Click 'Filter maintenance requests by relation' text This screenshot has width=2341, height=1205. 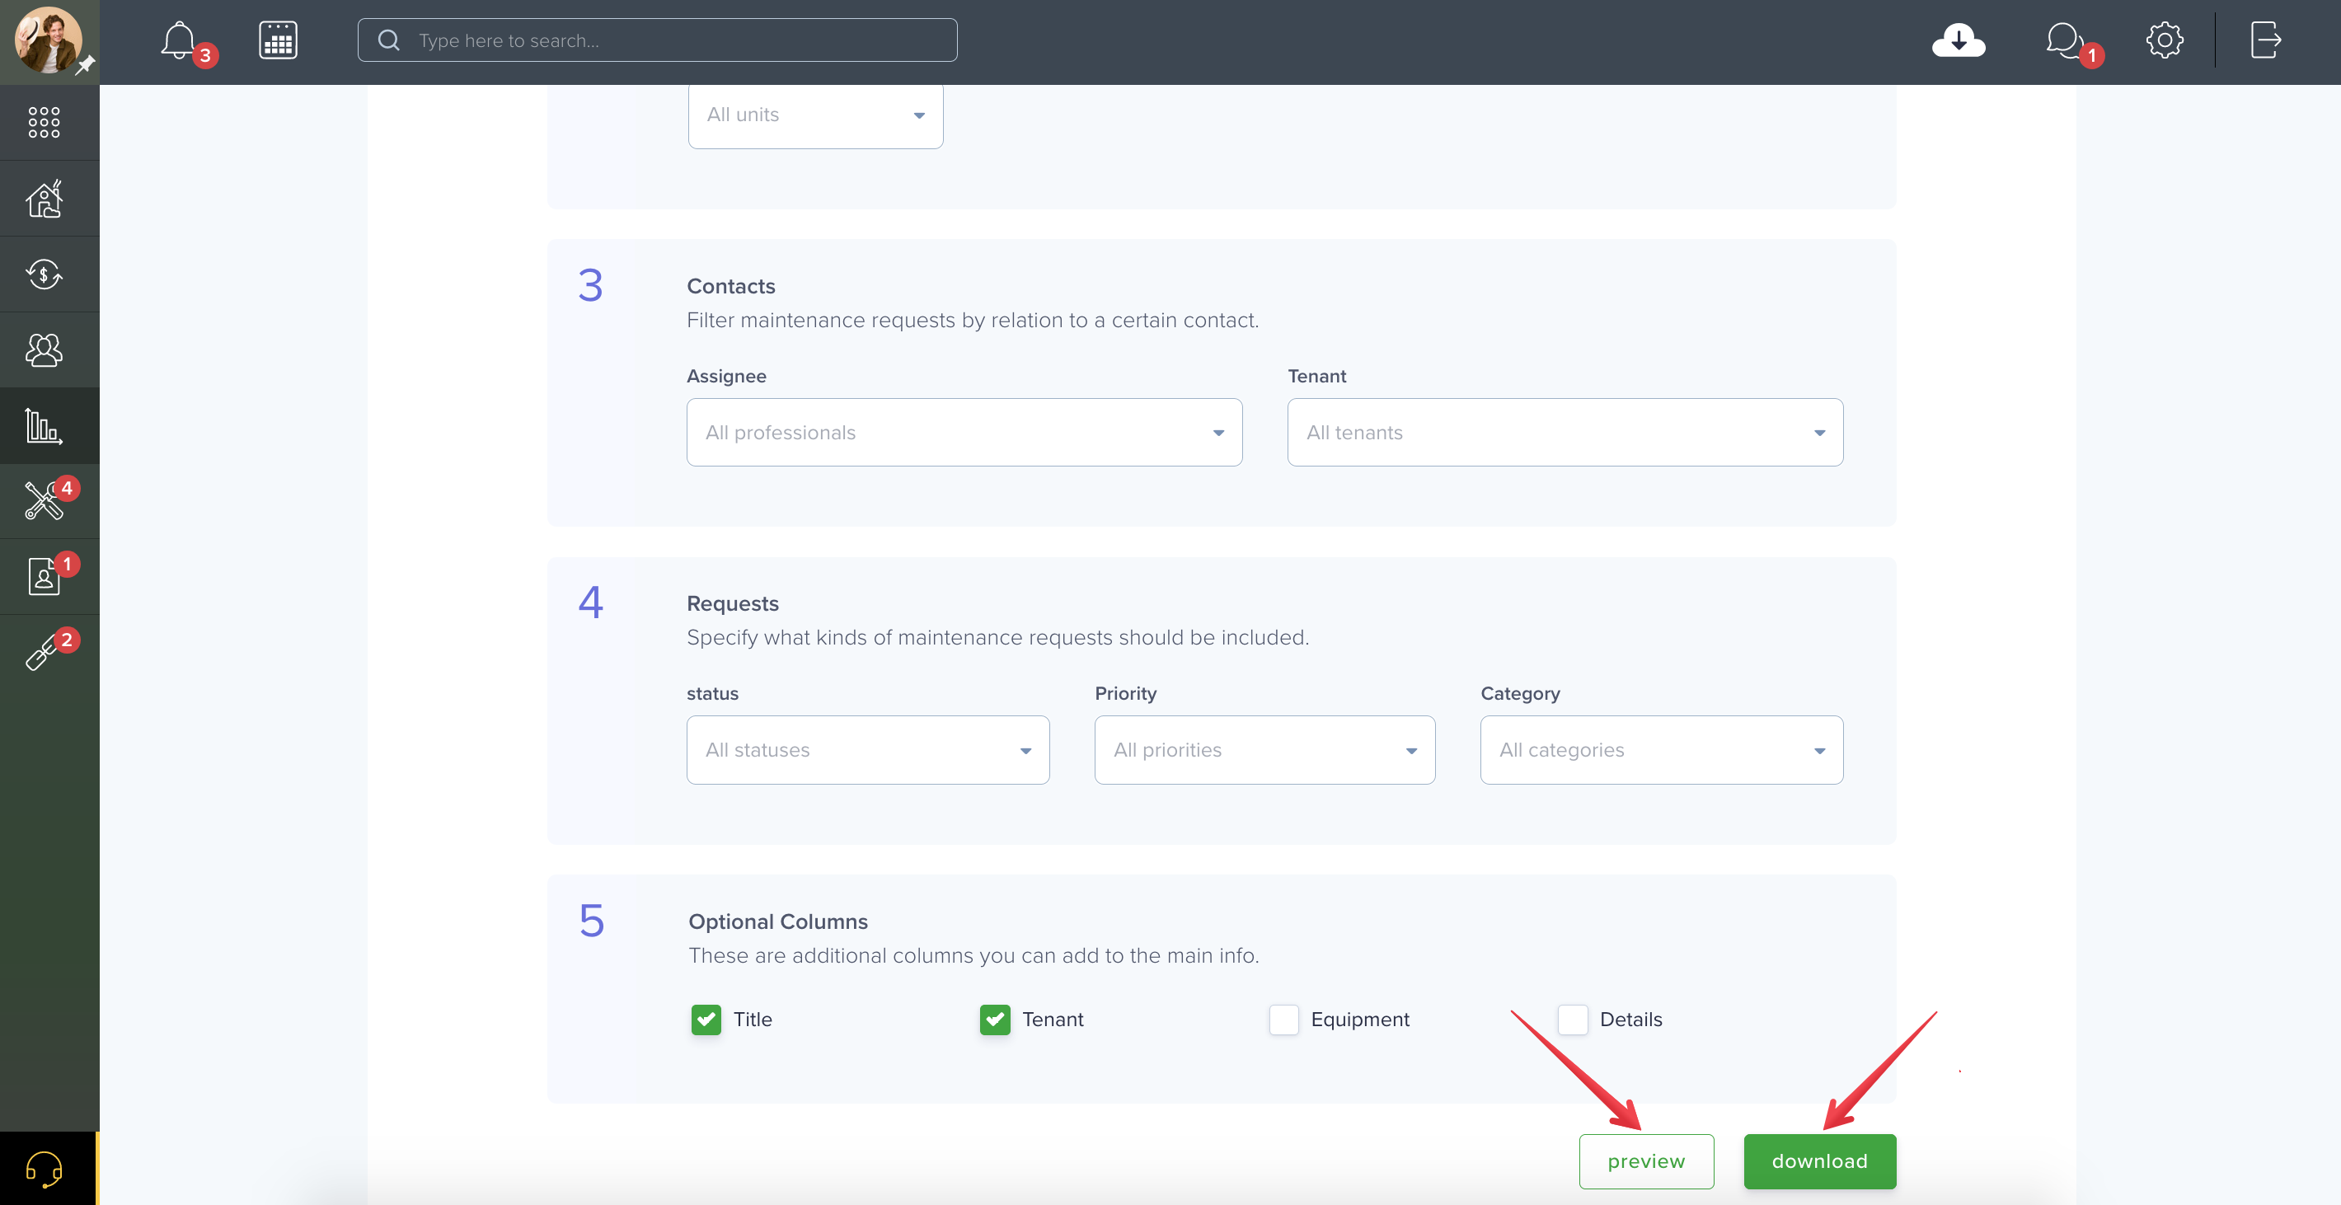973,320
